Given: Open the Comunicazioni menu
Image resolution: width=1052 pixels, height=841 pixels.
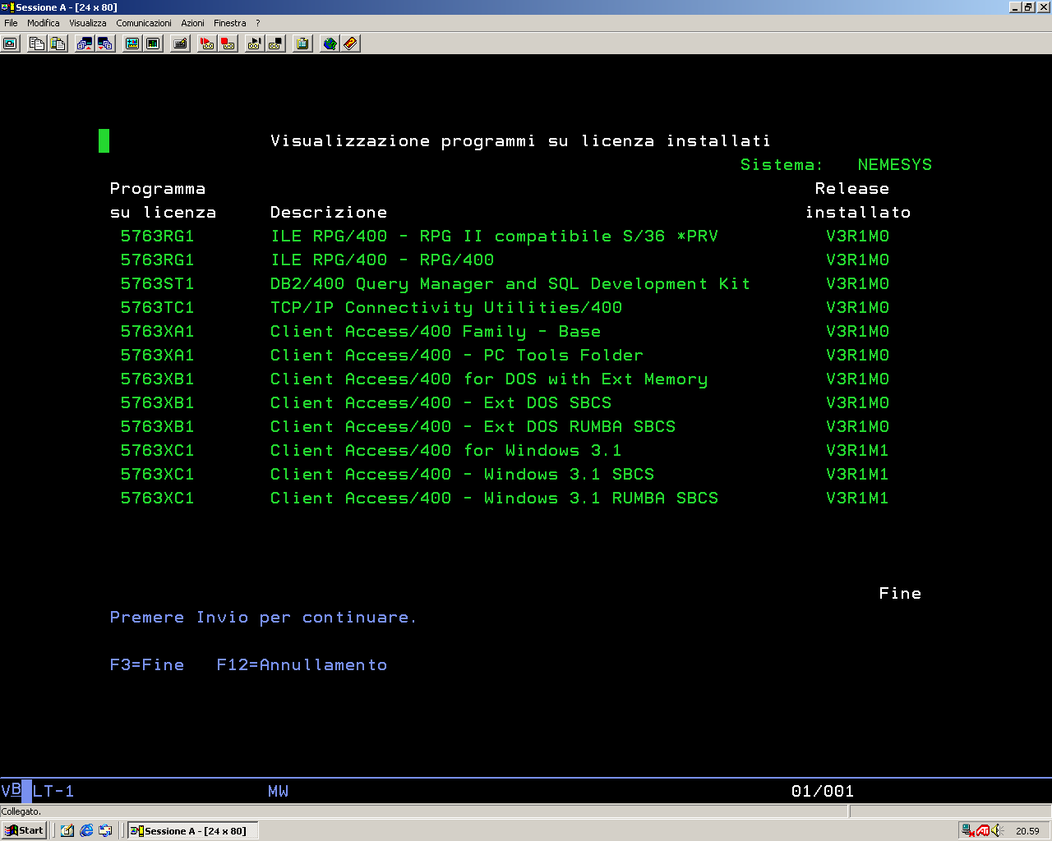Looking at the screenshot, I should (x=144, y=23).
